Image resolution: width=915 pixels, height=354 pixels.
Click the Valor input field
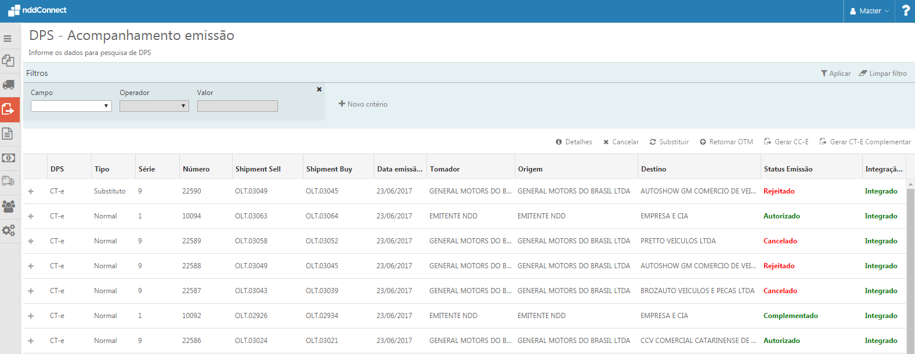click(237, 106)
